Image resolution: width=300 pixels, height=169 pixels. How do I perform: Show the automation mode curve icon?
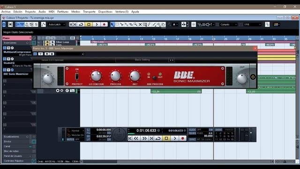coord(44,24)
